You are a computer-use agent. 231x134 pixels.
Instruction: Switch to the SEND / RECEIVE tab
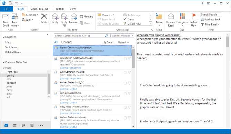[x=39, y=9]
